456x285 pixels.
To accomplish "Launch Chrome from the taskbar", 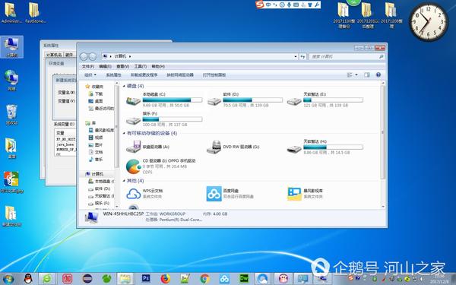I will (204, 279).
